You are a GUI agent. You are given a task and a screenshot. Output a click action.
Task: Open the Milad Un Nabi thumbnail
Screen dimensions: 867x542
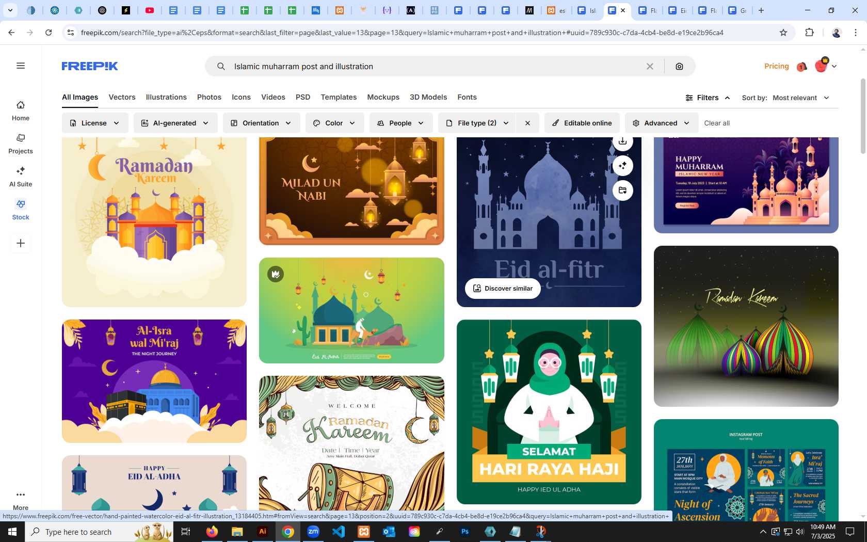coord(351,191)
